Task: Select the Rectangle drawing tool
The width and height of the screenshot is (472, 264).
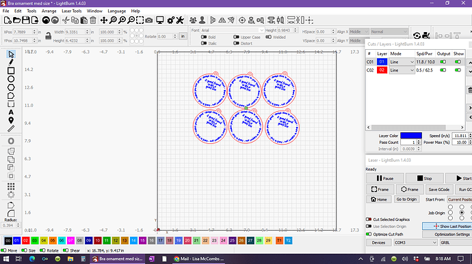Action: [11, 70]
